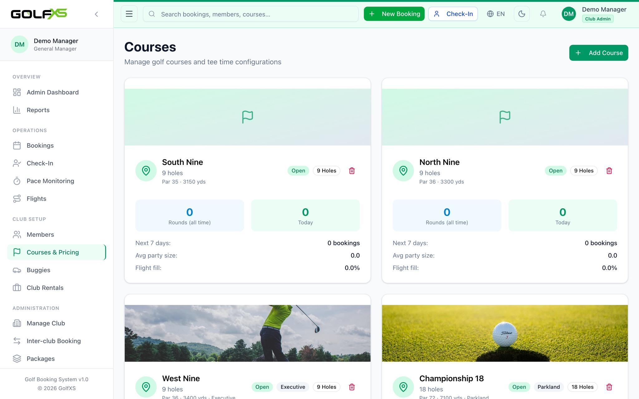
Task: Add a new course
Action: (x=598, y=53)
